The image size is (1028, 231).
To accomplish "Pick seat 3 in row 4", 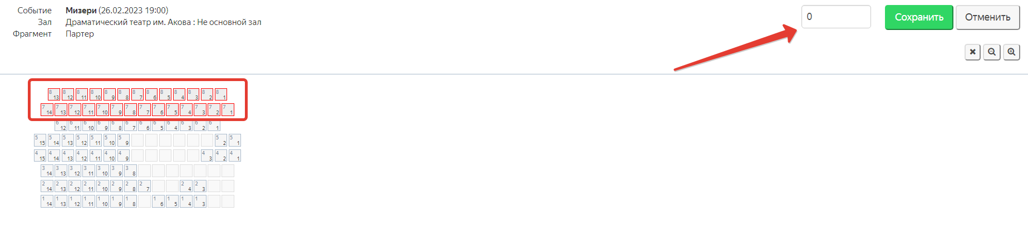I will click(x=207, y=155).
